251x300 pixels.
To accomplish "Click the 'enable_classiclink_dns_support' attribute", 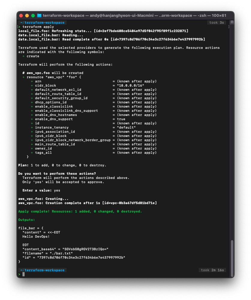I will (x=67, y=111).
